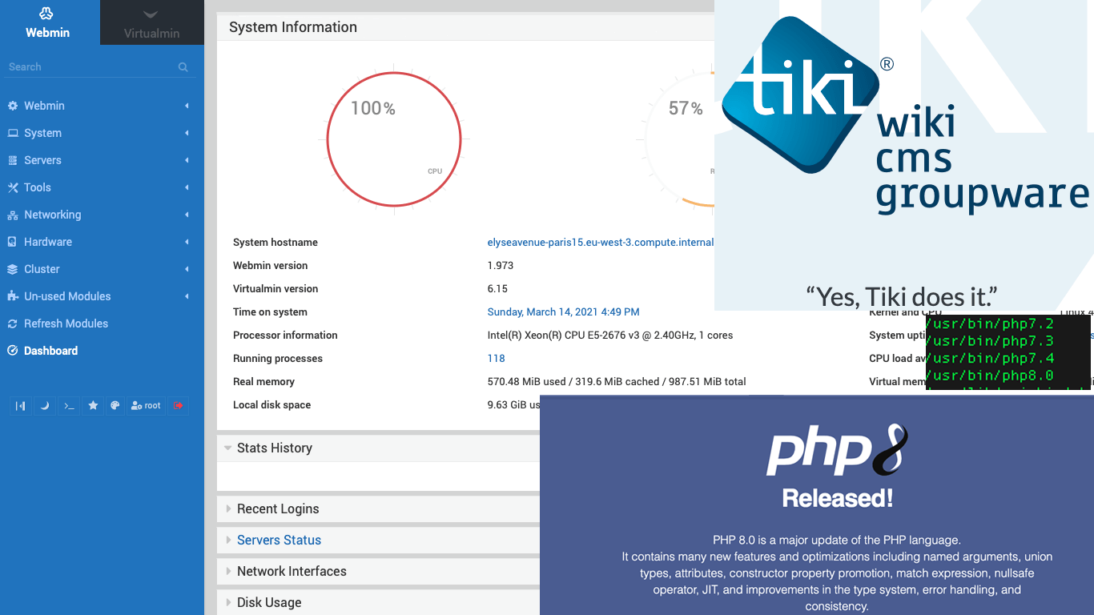Click the Hardware drive icon
Screen dimensions: 1094x615
pos(12,242)
